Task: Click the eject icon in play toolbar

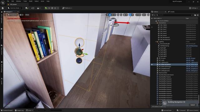Action: coord(55,8)
